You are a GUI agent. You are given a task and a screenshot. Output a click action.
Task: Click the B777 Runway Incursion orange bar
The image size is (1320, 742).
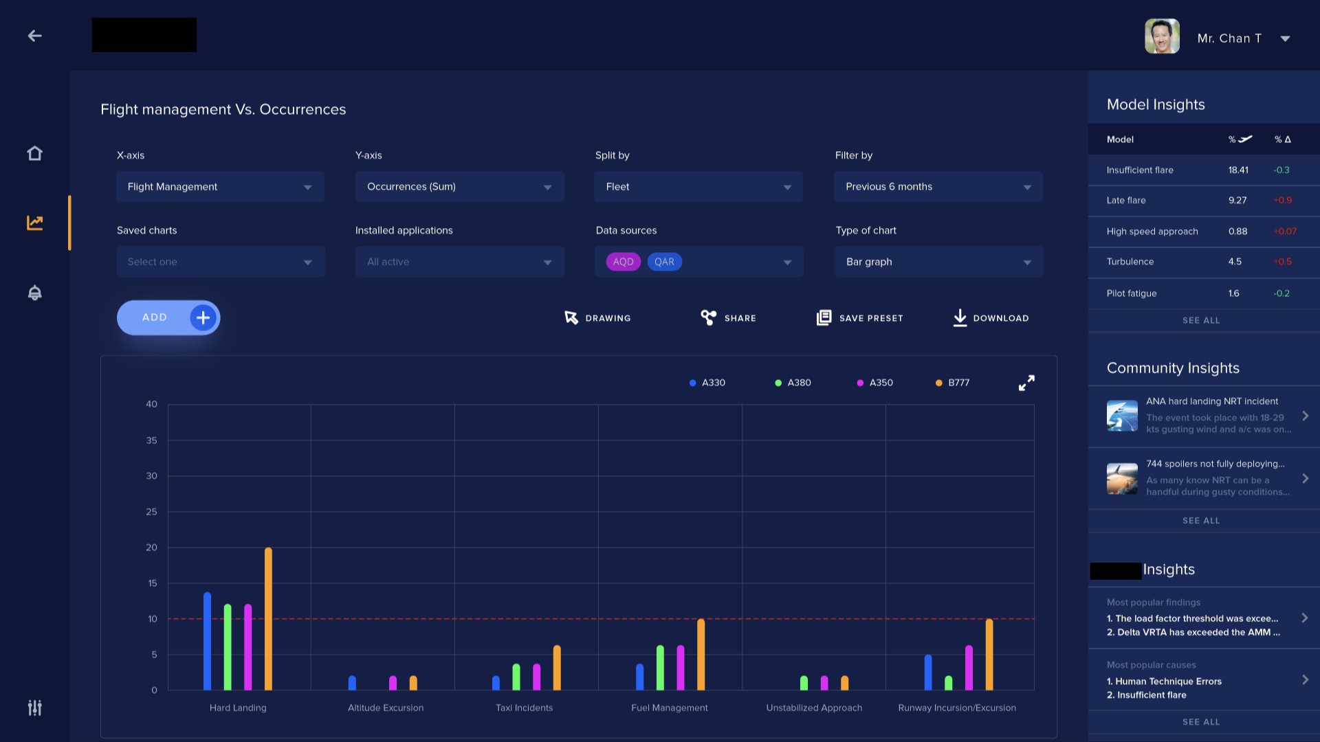tap(989, 655)
